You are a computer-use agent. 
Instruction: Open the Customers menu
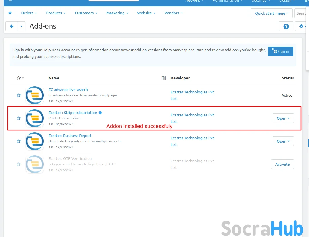[x=86, y=13]
